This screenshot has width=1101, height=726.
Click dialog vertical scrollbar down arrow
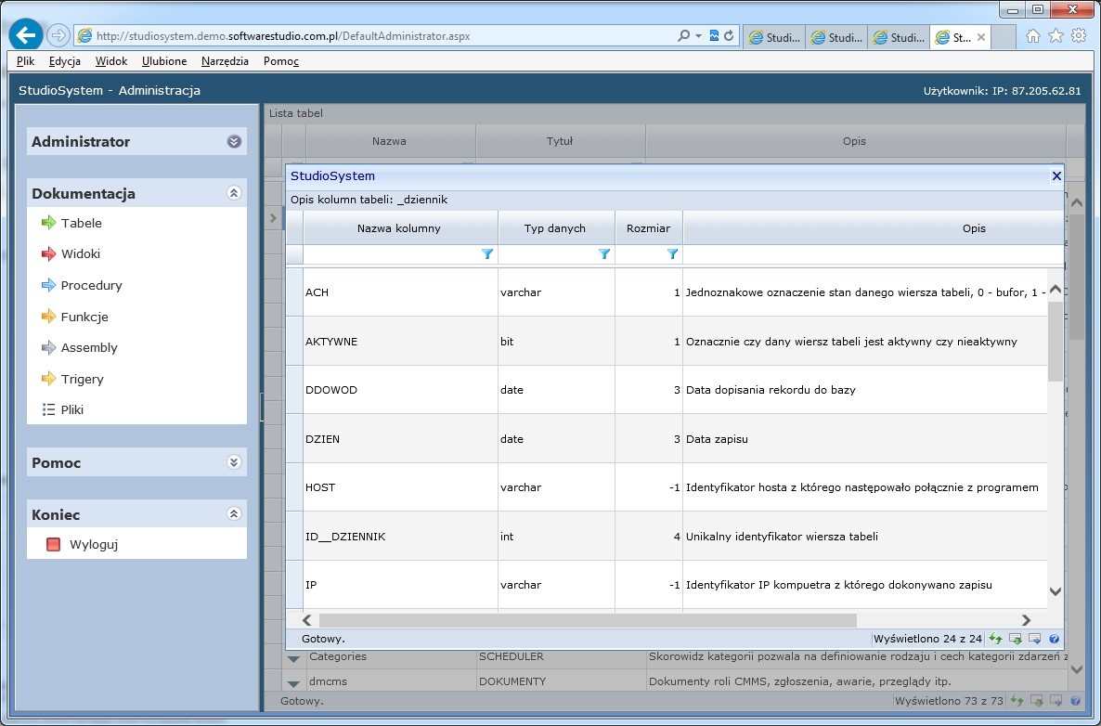coord(1055,591)
